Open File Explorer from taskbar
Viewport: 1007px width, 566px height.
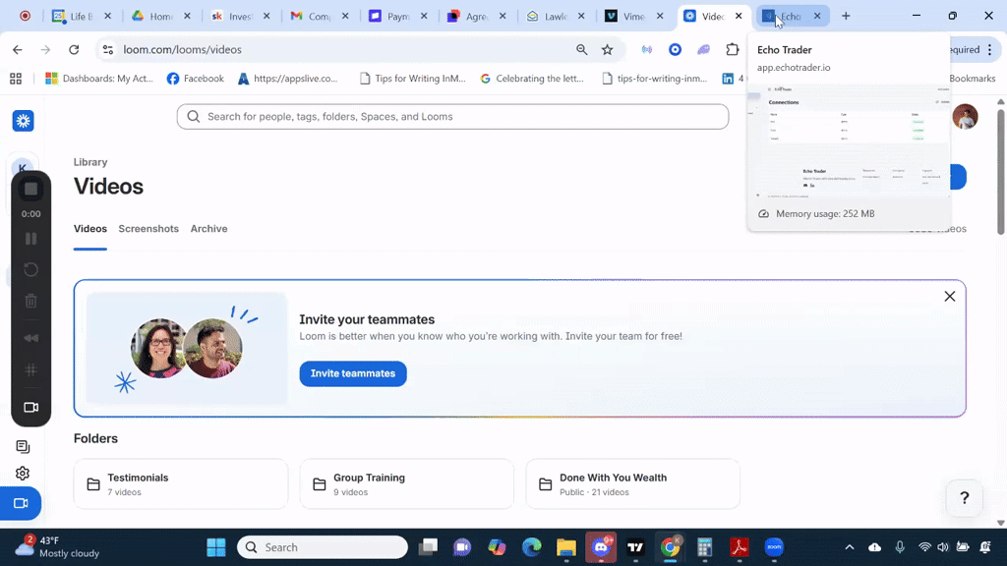[x=565, y=547]
